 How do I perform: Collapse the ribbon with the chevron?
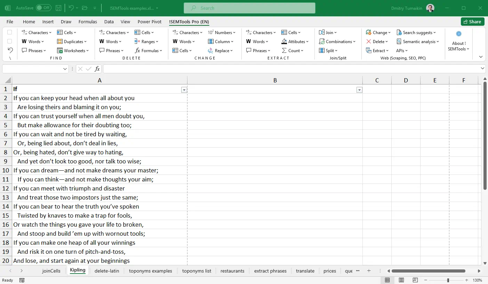481,57
